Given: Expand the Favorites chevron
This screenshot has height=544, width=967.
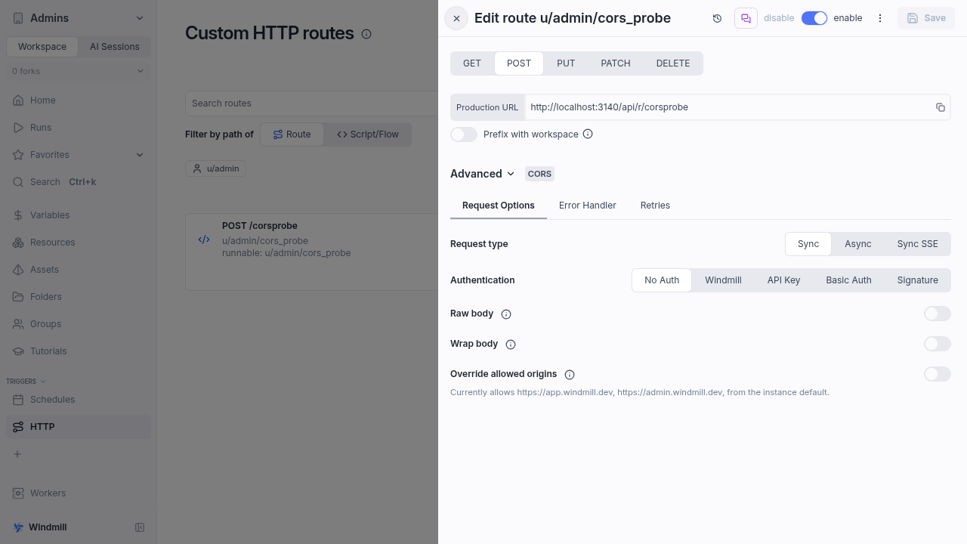Looking at the screenshot, I should click(x=140, y=155).
